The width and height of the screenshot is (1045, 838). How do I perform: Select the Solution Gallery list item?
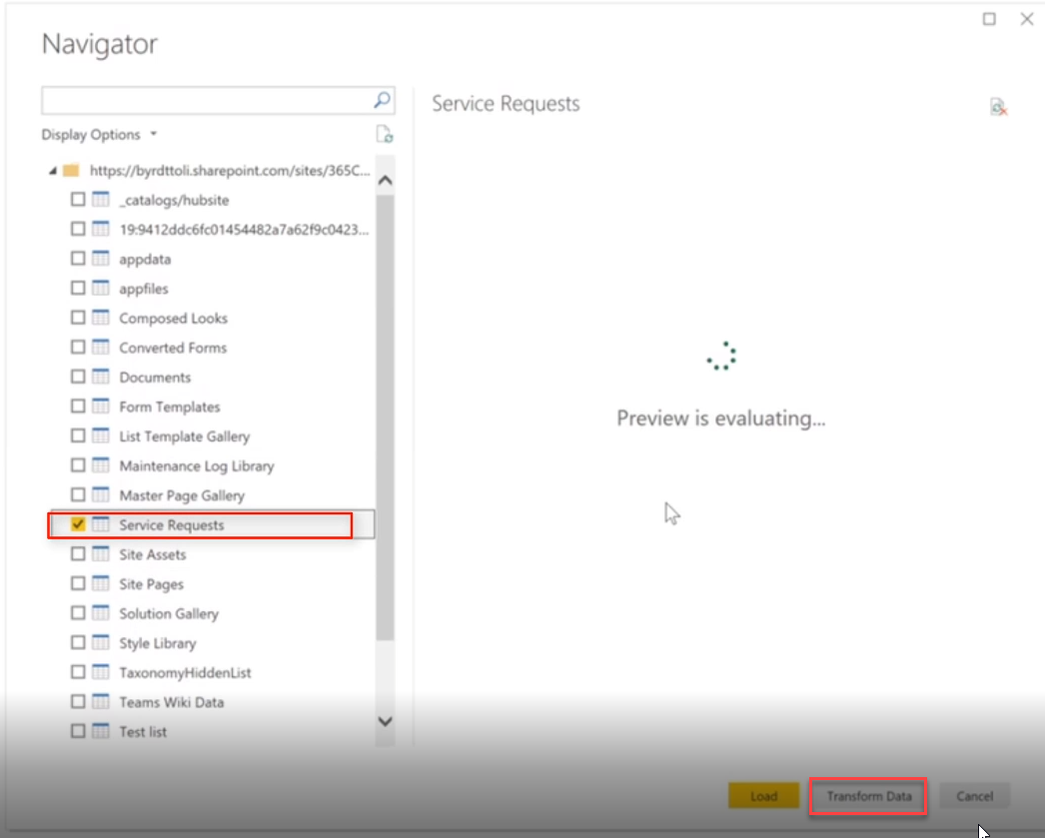(169, 613)
